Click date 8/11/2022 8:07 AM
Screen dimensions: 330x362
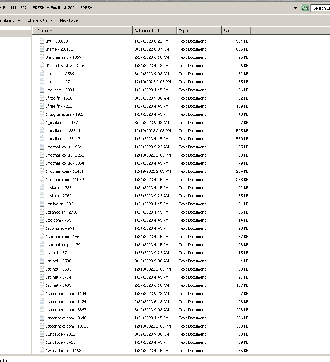tap(152, 49)
